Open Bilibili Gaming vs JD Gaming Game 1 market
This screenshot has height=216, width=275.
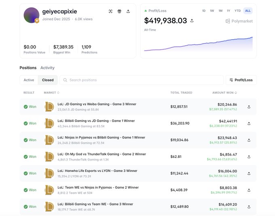96,121
